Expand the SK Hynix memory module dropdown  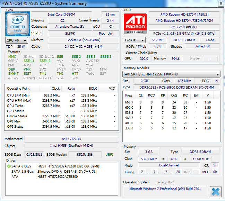[x=171, y=74]
